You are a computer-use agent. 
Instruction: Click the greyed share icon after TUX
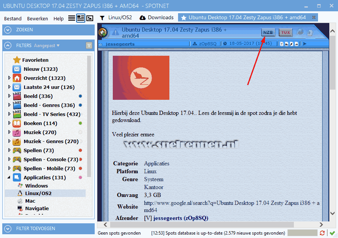point(300,32)
